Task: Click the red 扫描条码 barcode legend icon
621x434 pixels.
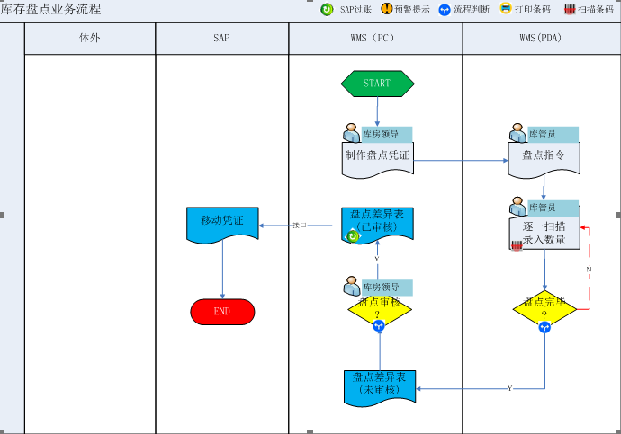Action: pyautogui.click(x=570, y=10)
